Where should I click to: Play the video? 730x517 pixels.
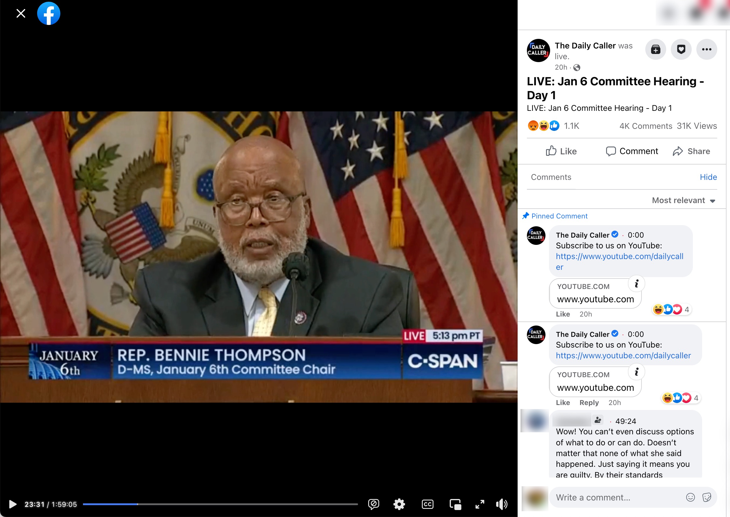coord(12,504)
